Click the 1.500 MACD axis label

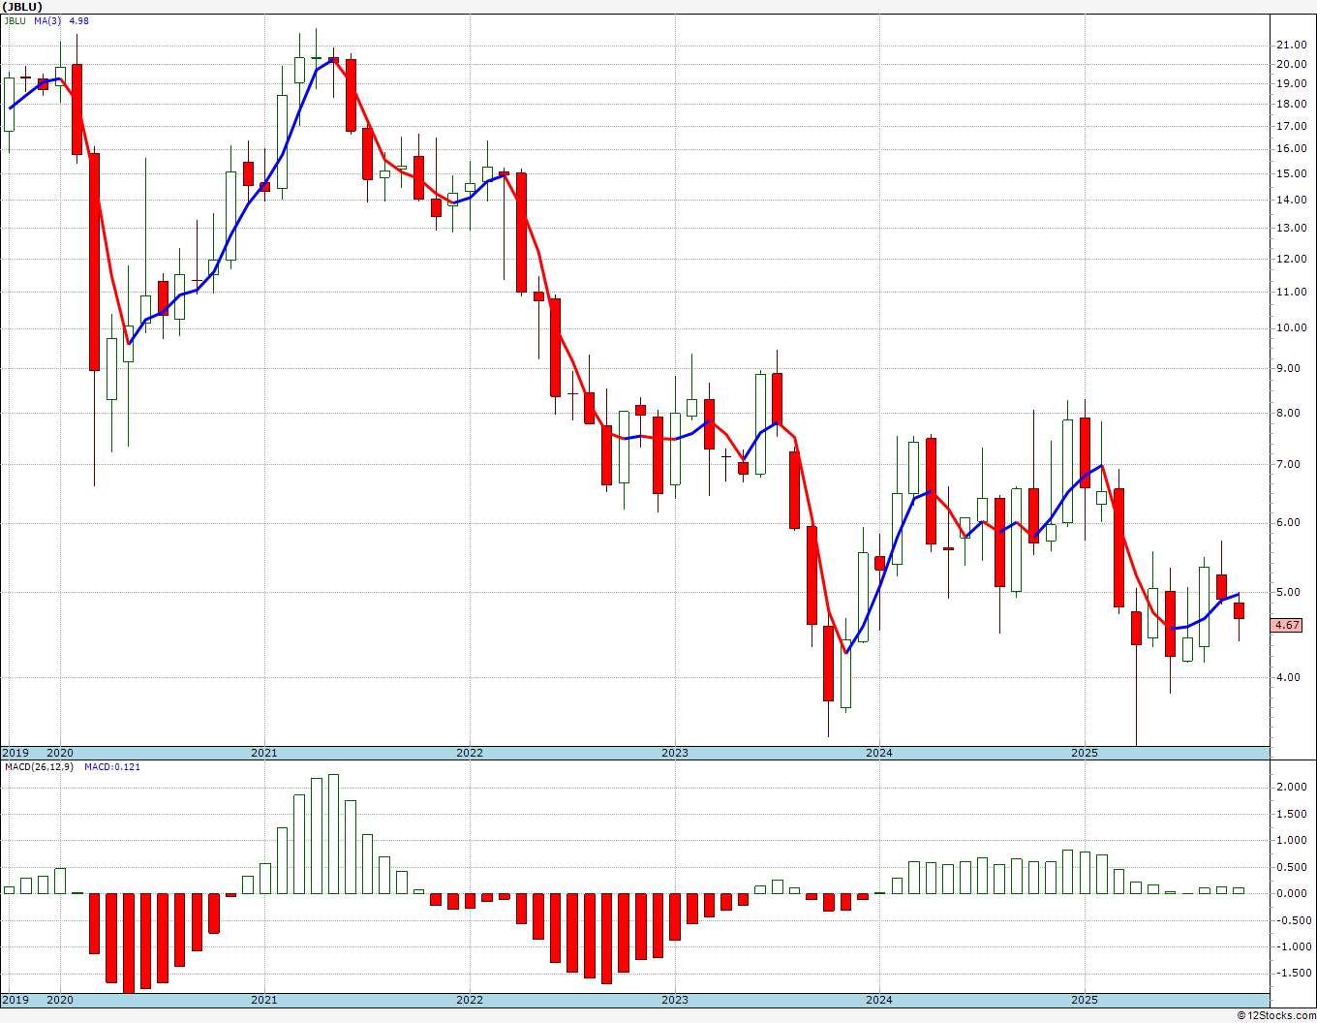[x=1292, y=815]
